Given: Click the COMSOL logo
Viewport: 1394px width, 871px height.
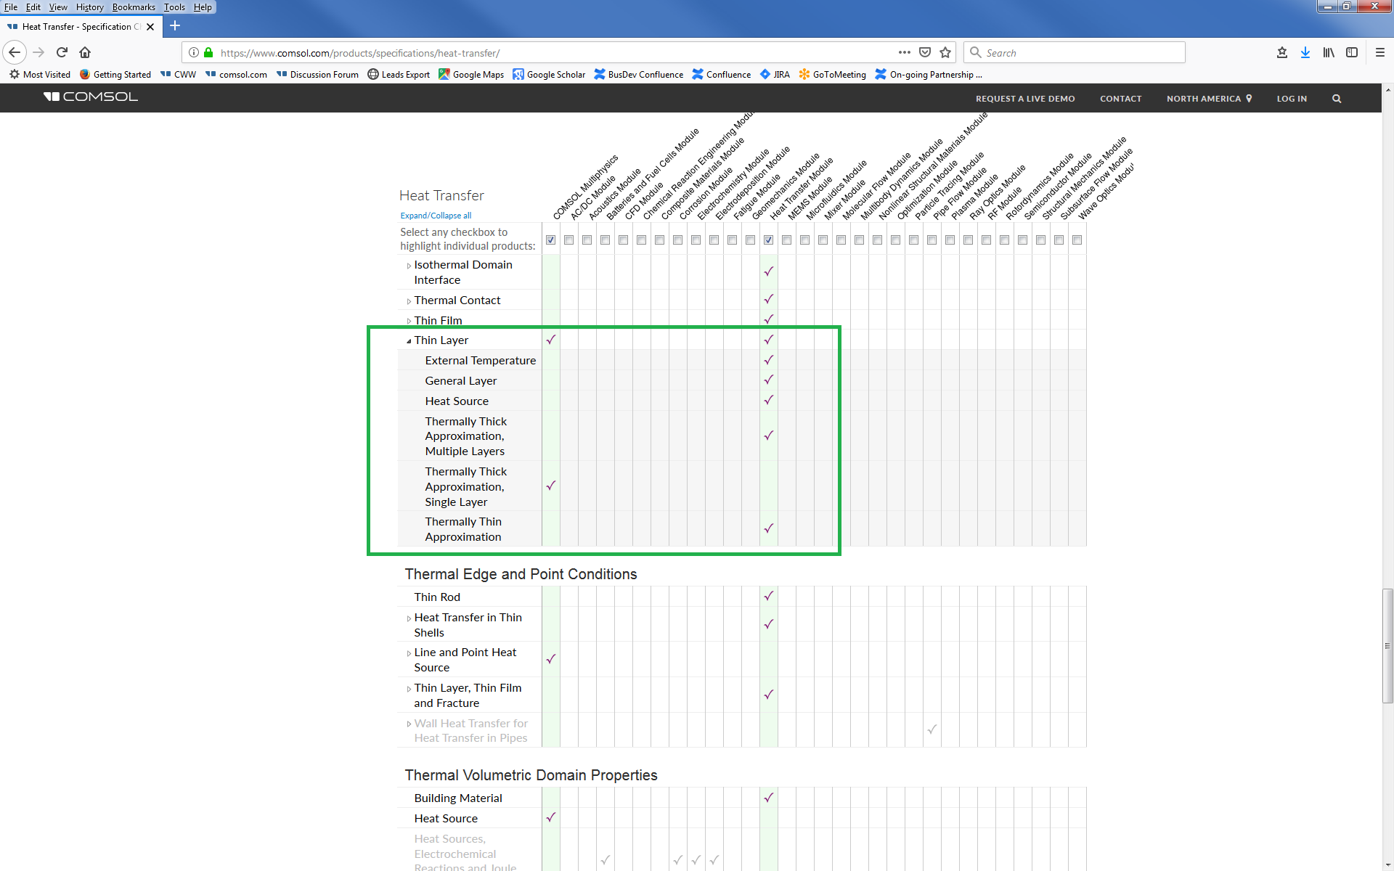Looking at the screenshot, I should pos(91,97).
